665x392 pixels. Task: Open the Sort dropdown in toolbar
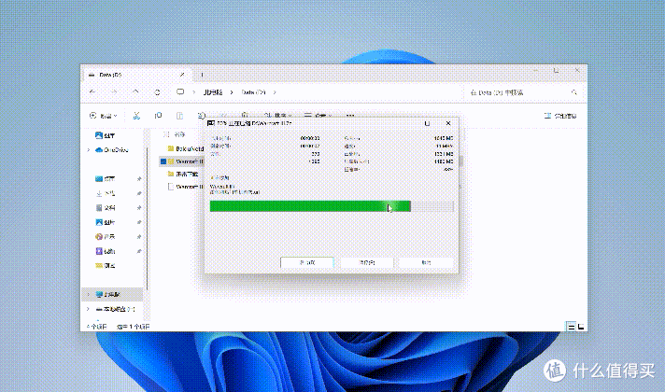278,116
